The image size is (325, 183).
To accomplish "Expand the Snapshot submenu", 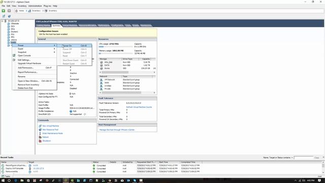I will [54, 52].
